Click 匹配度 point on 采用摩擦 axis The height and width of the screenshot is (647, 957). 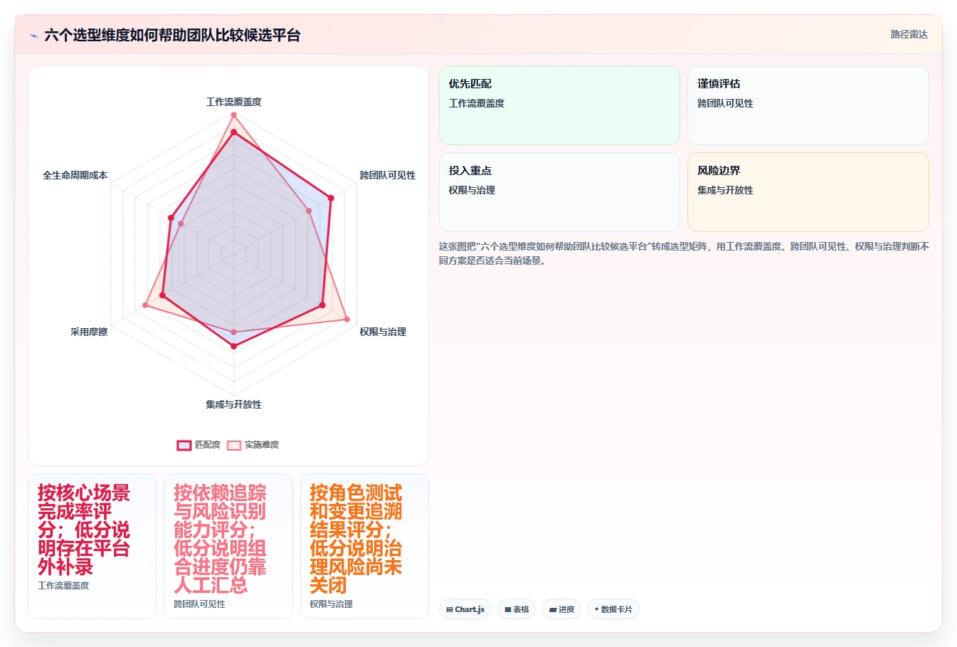click(x=163, y=295)
